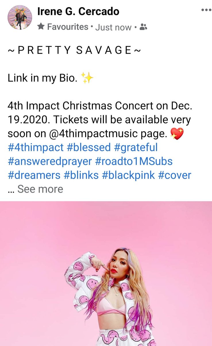This screenshot has width=212, height=346.
Task: Follow the #roadto1MSubs hashtag link
Action: pos(134,161)
